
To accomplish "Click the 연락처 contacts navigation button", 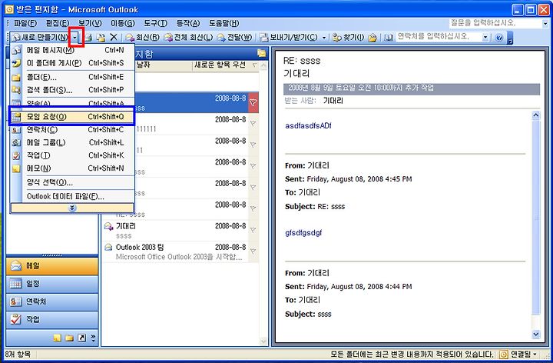I will pyautogui.click(x=52, y=302).
